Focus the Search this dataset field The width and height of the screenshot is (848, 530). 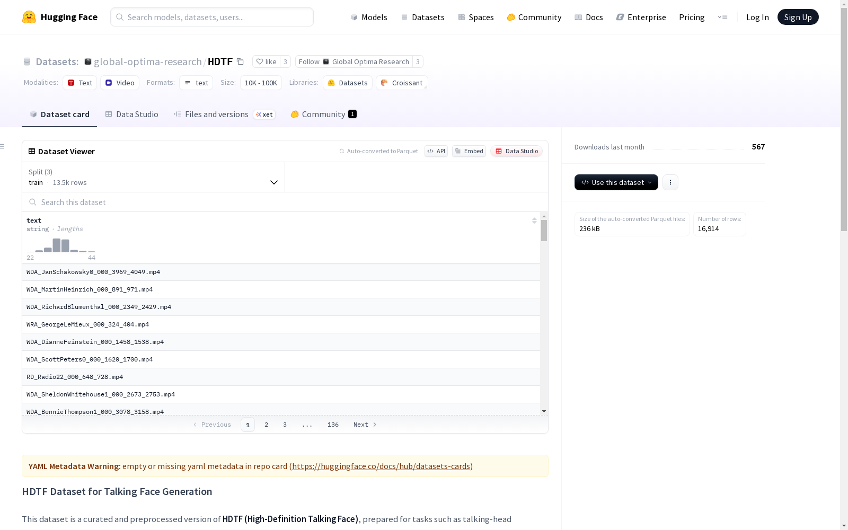tap(285, 202)
